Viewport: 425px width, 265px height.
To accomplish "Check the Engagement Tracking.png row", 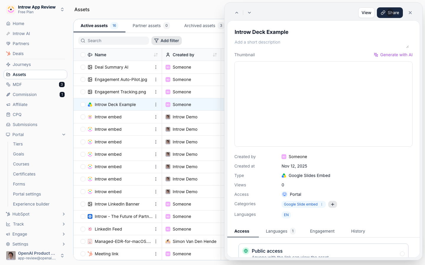I will click(83, 92).
